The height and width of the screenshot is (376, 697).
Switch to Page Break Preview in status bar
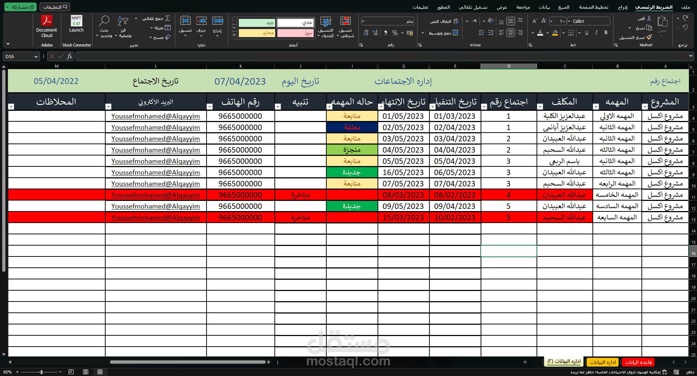point(71,372)
